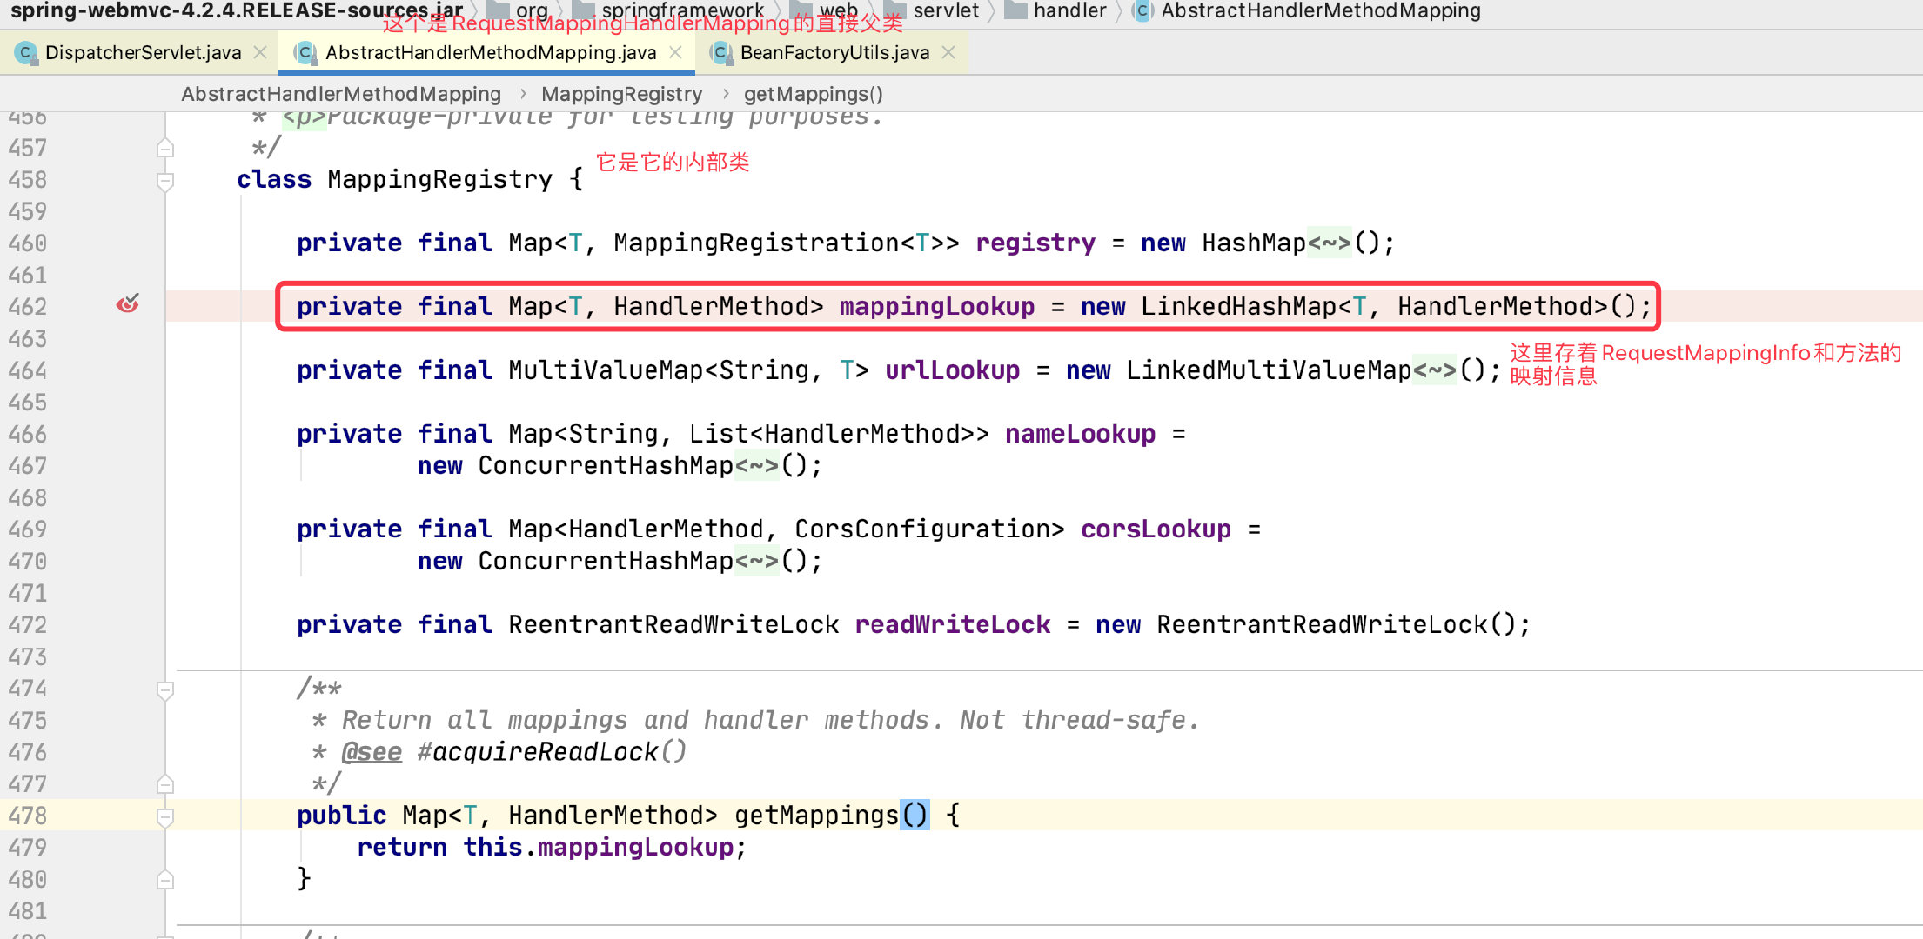Click the fold end marker at line 477
The image size is (1923, 939).
point(165,784)
